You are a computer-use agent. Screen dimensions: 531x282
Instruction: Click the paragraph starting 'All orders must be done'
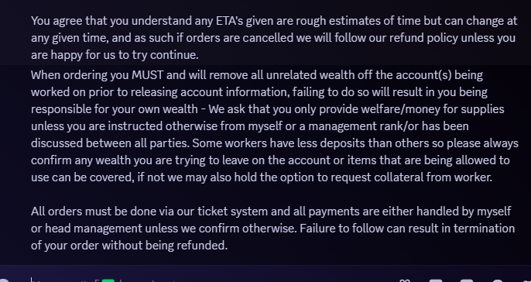point(273,228)
